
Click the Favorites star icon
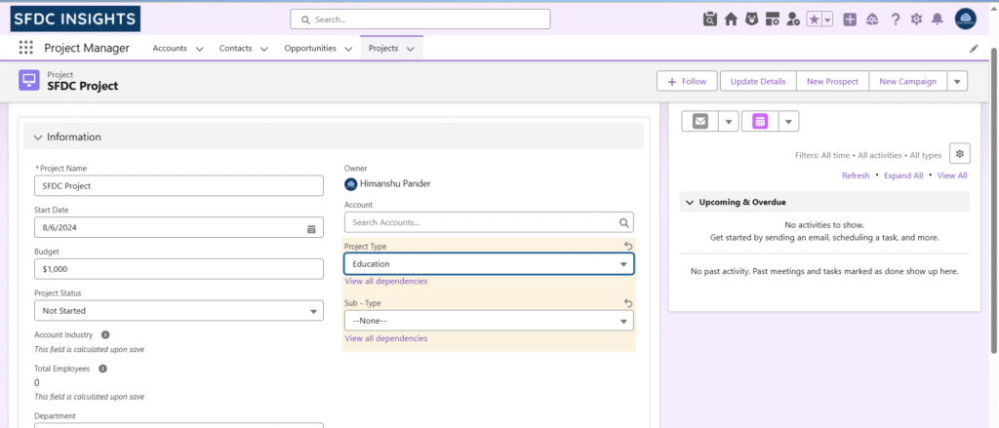(814, 19)
